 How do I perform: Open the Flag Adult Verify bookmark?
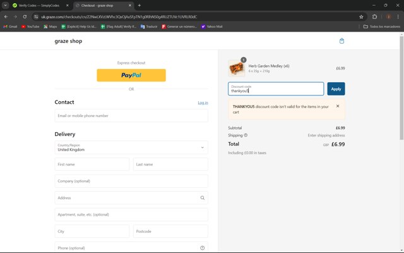pyautogui.click(x=119, y=27)
